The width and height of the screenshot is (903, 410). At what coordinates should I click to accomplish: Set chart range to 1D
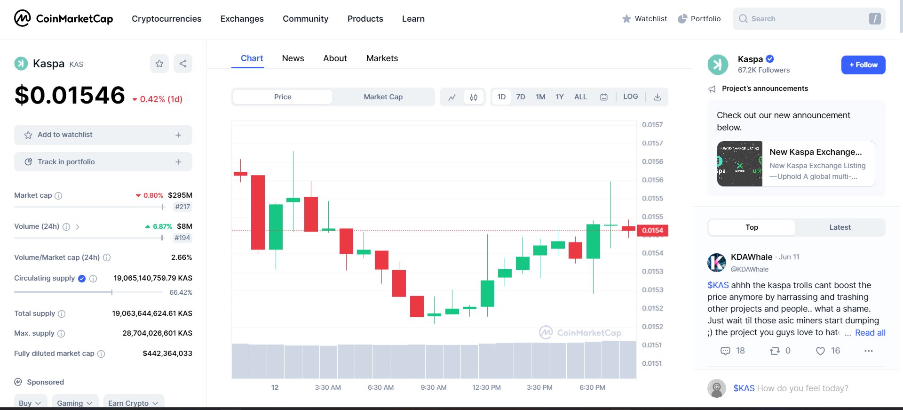(x=501, y=97)
